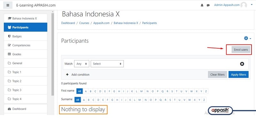The image size is (256, 119).
Task: Open Competencies in the sidebar
Action: tap(26, 45)
